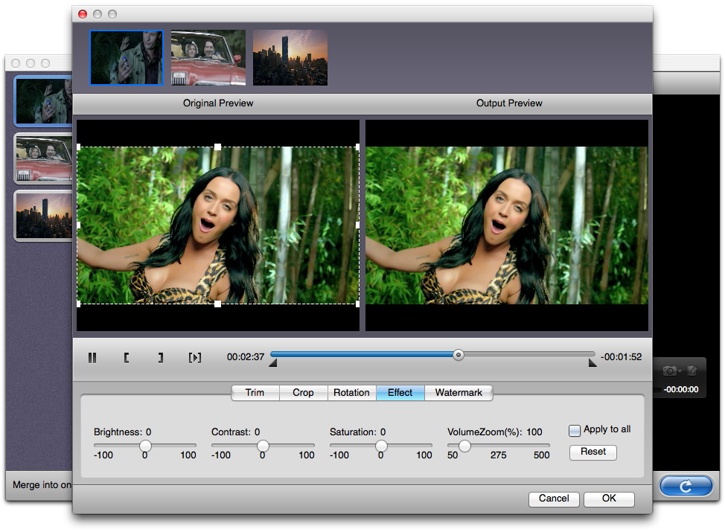725x532 pixels.
Task: Select the Effect tab
Action: coord(400,393)
